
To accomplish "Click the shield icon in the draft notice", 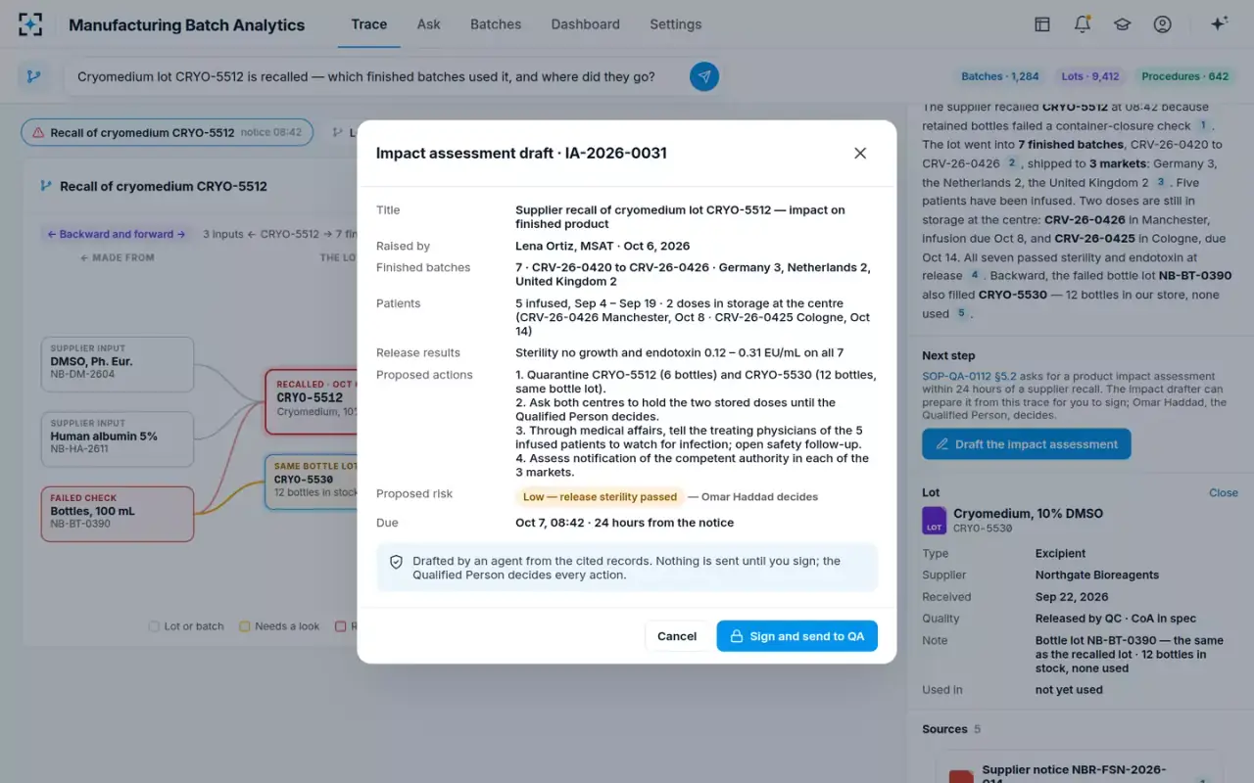I will [x=396, y=563].
